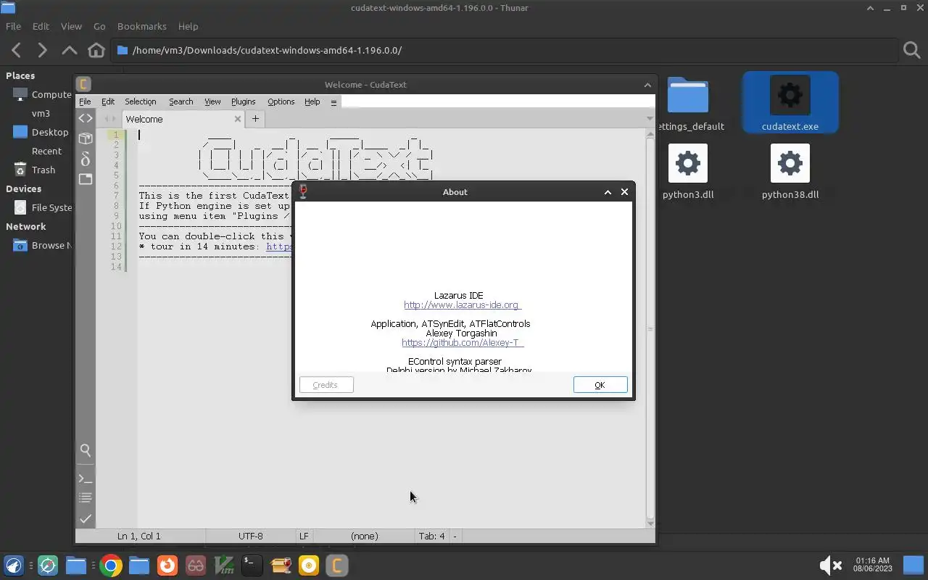The width and height of the screenshot is (928, 580).
Task: Open the Code Tree panel in CudaText sidebar
Action: point(86,118)
